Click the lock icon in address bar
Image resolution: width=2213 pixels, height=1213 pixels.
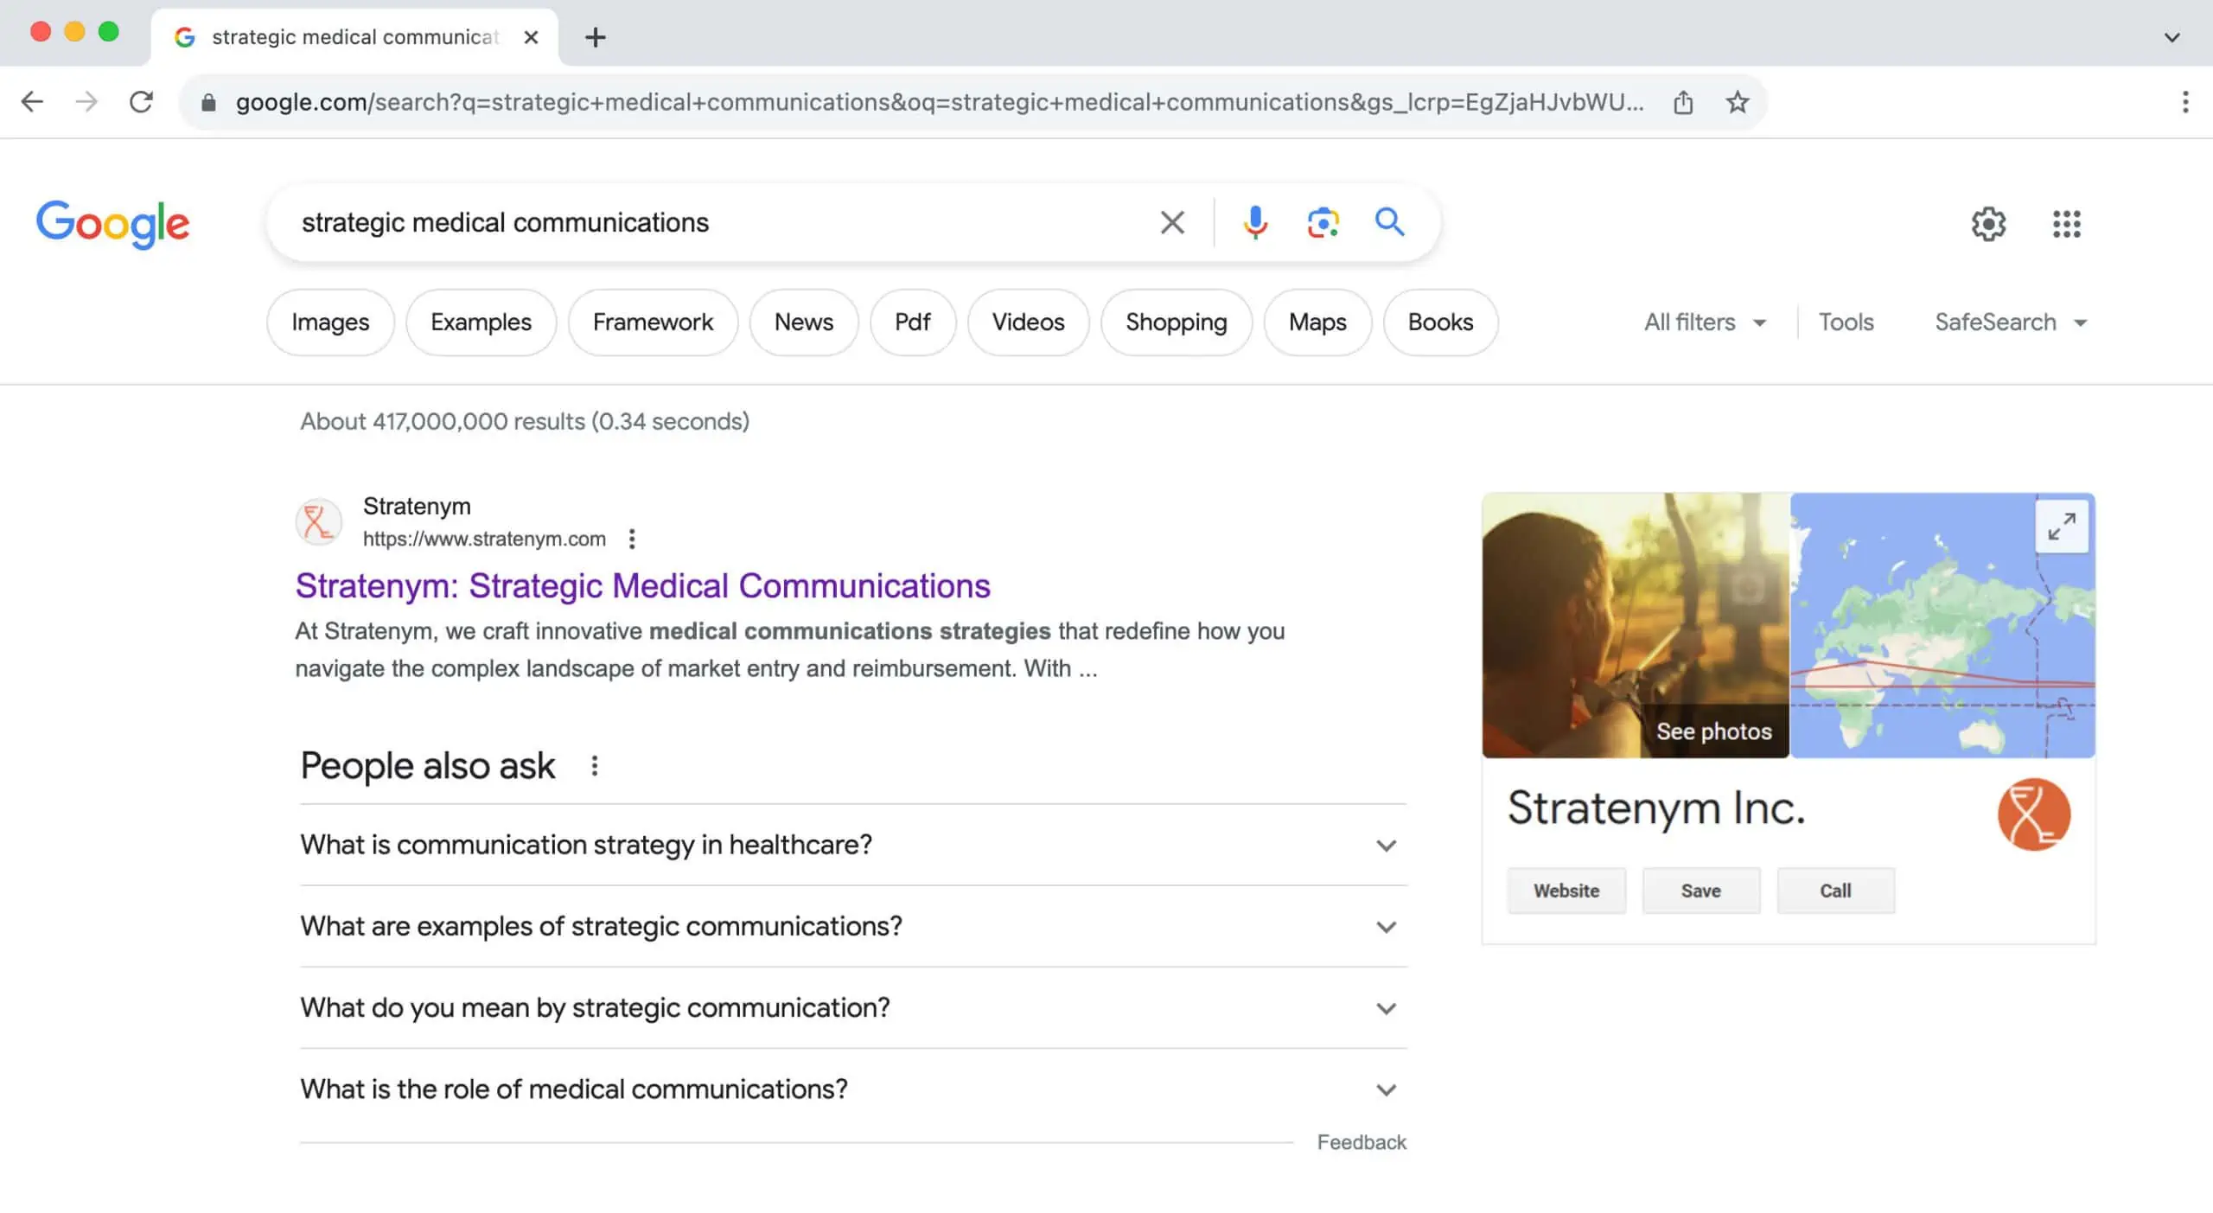click(x=207, y=103)
